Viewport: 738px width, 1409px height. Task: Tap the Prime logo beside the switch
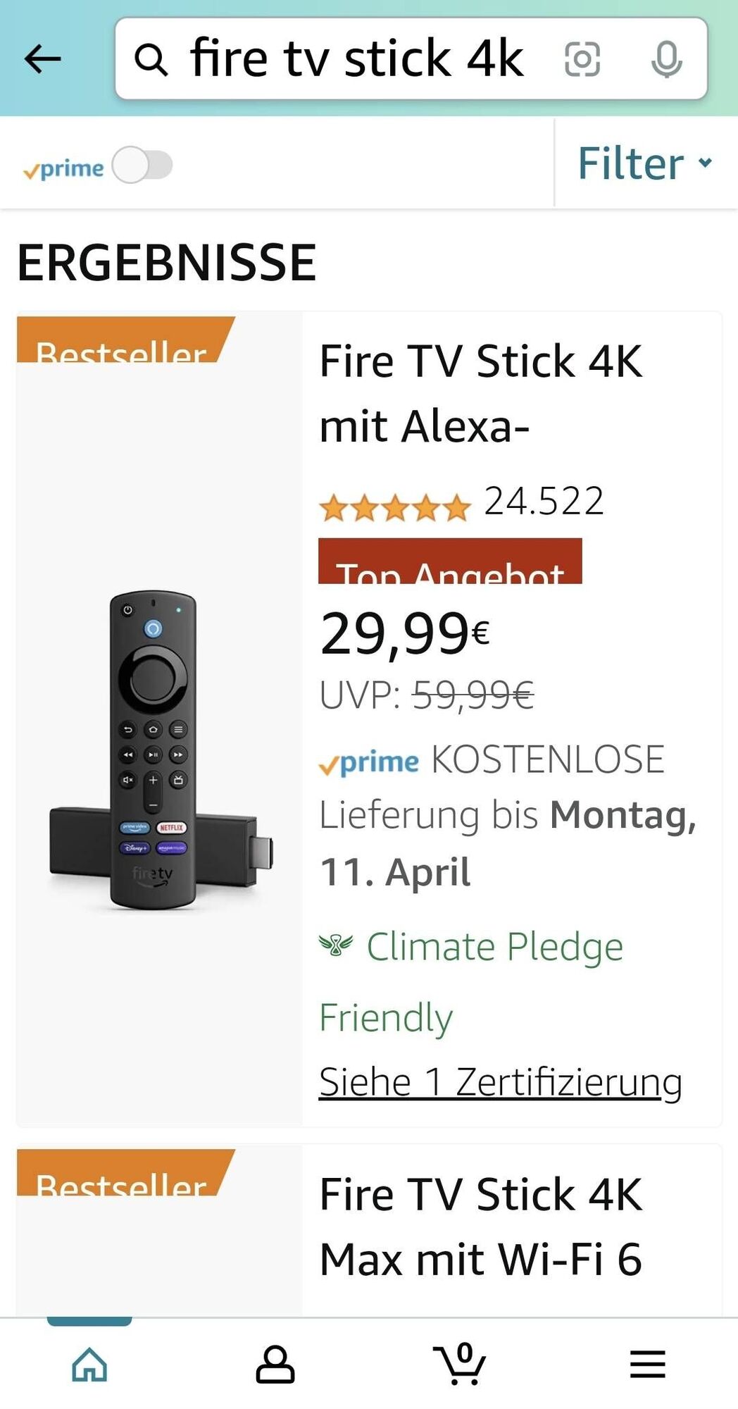(63, 169)
